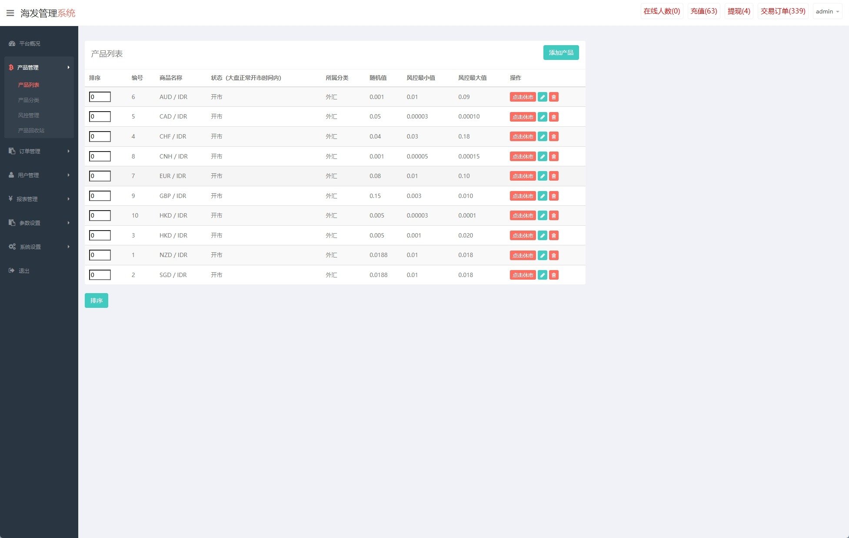Screen dimensions: 849x538
Task: Toggle 点击休市 for HKD / IDR number 10
Action: [523, 215]
